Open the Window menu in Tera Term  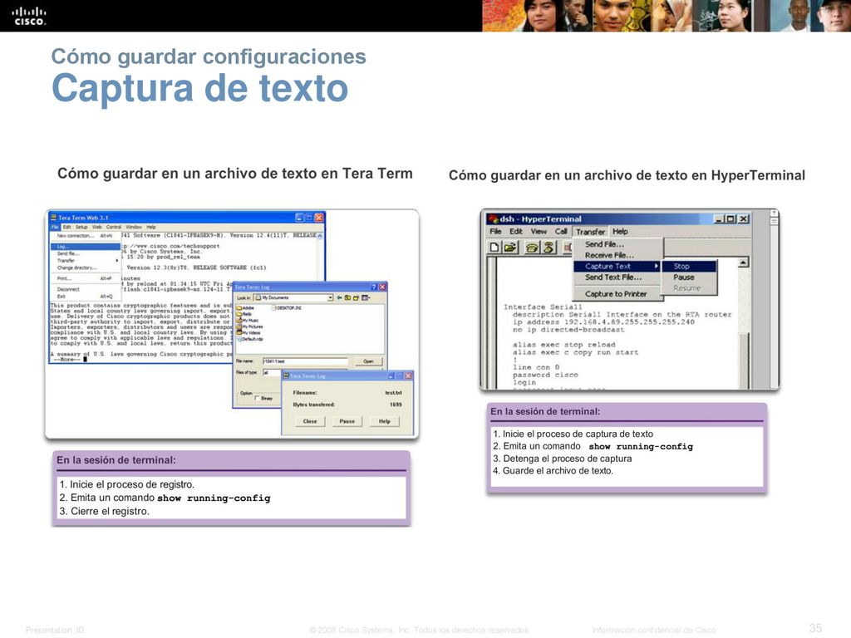click(x=134, y=228)
